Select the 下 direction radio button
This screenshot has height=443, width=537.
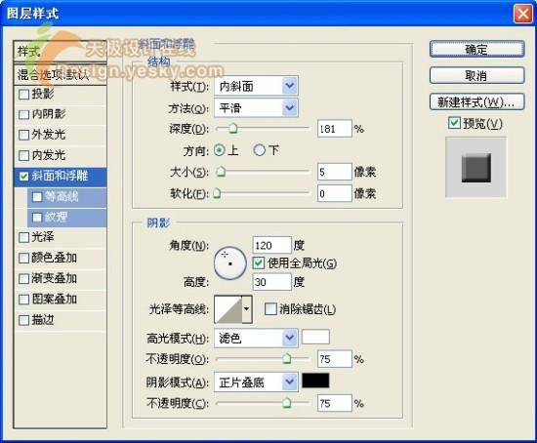[x=260, y=150]
